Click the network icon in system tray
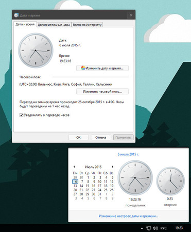The image size is (191, 232). [149, 228]
